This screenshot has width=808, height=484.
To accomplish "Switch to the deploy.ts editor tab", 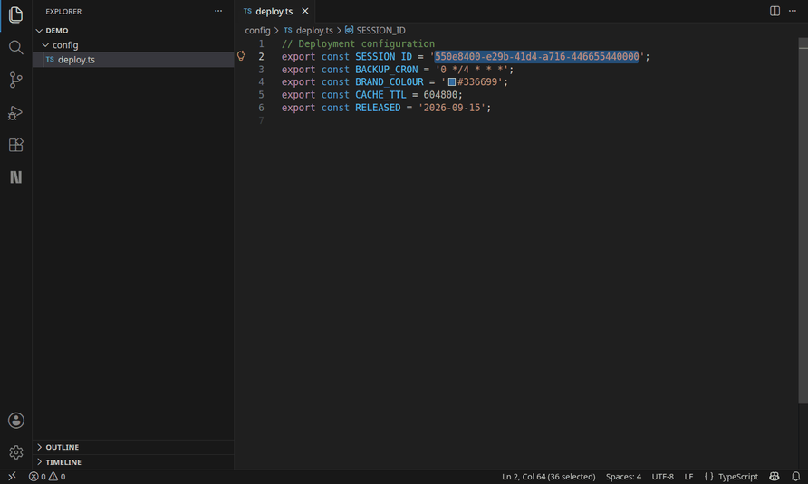I will [275, 11].
